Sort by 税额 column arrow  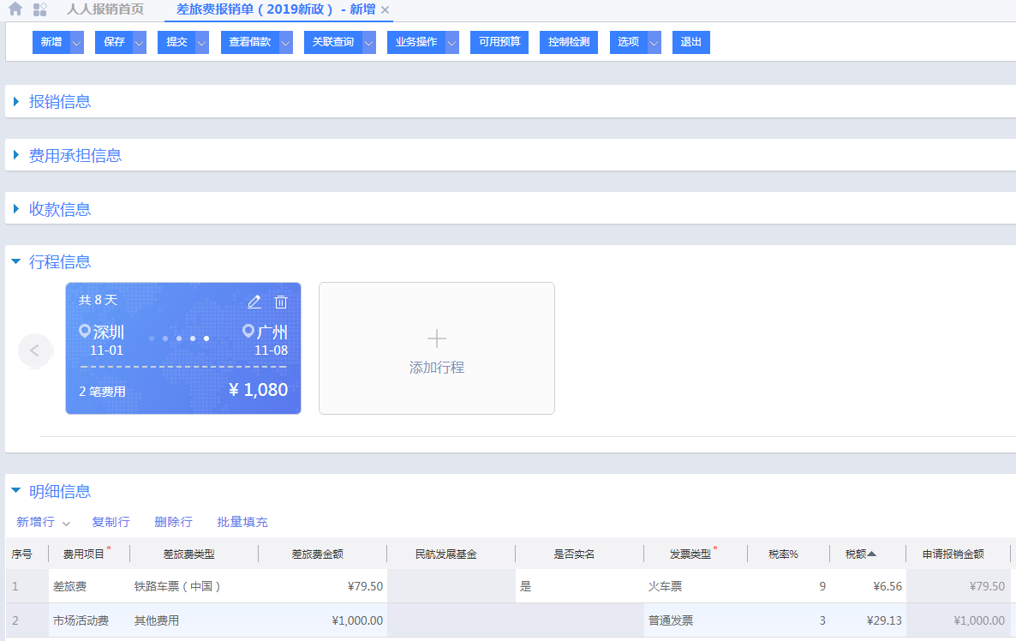click(871, 554)
